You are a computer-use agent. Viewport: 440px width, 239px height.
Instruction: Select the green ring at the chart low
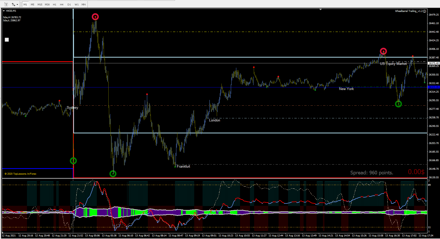point(113,174)
